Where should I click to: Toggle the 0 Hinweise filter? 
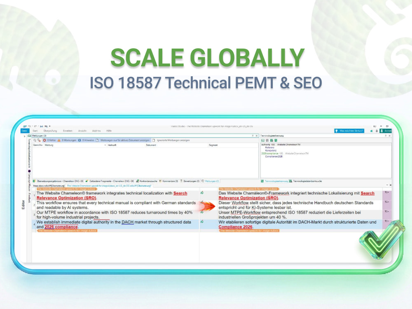(86, 140)
